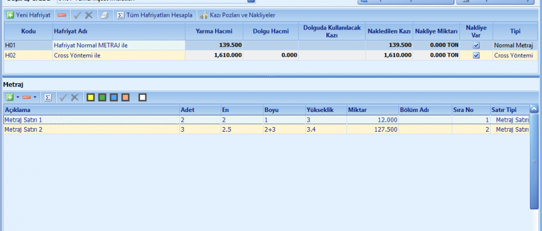Click the printer icon in Hafriyat toolbar

coord(103,14)
